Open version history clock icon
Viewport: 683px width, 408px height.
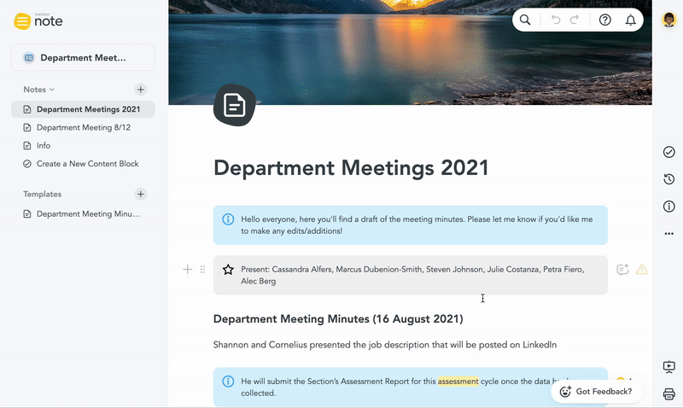tap(669, 179)
